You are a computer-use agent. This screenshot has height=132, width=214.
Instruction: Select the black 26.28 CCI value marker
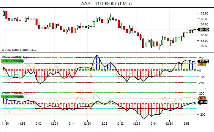(x=202, y=102)
